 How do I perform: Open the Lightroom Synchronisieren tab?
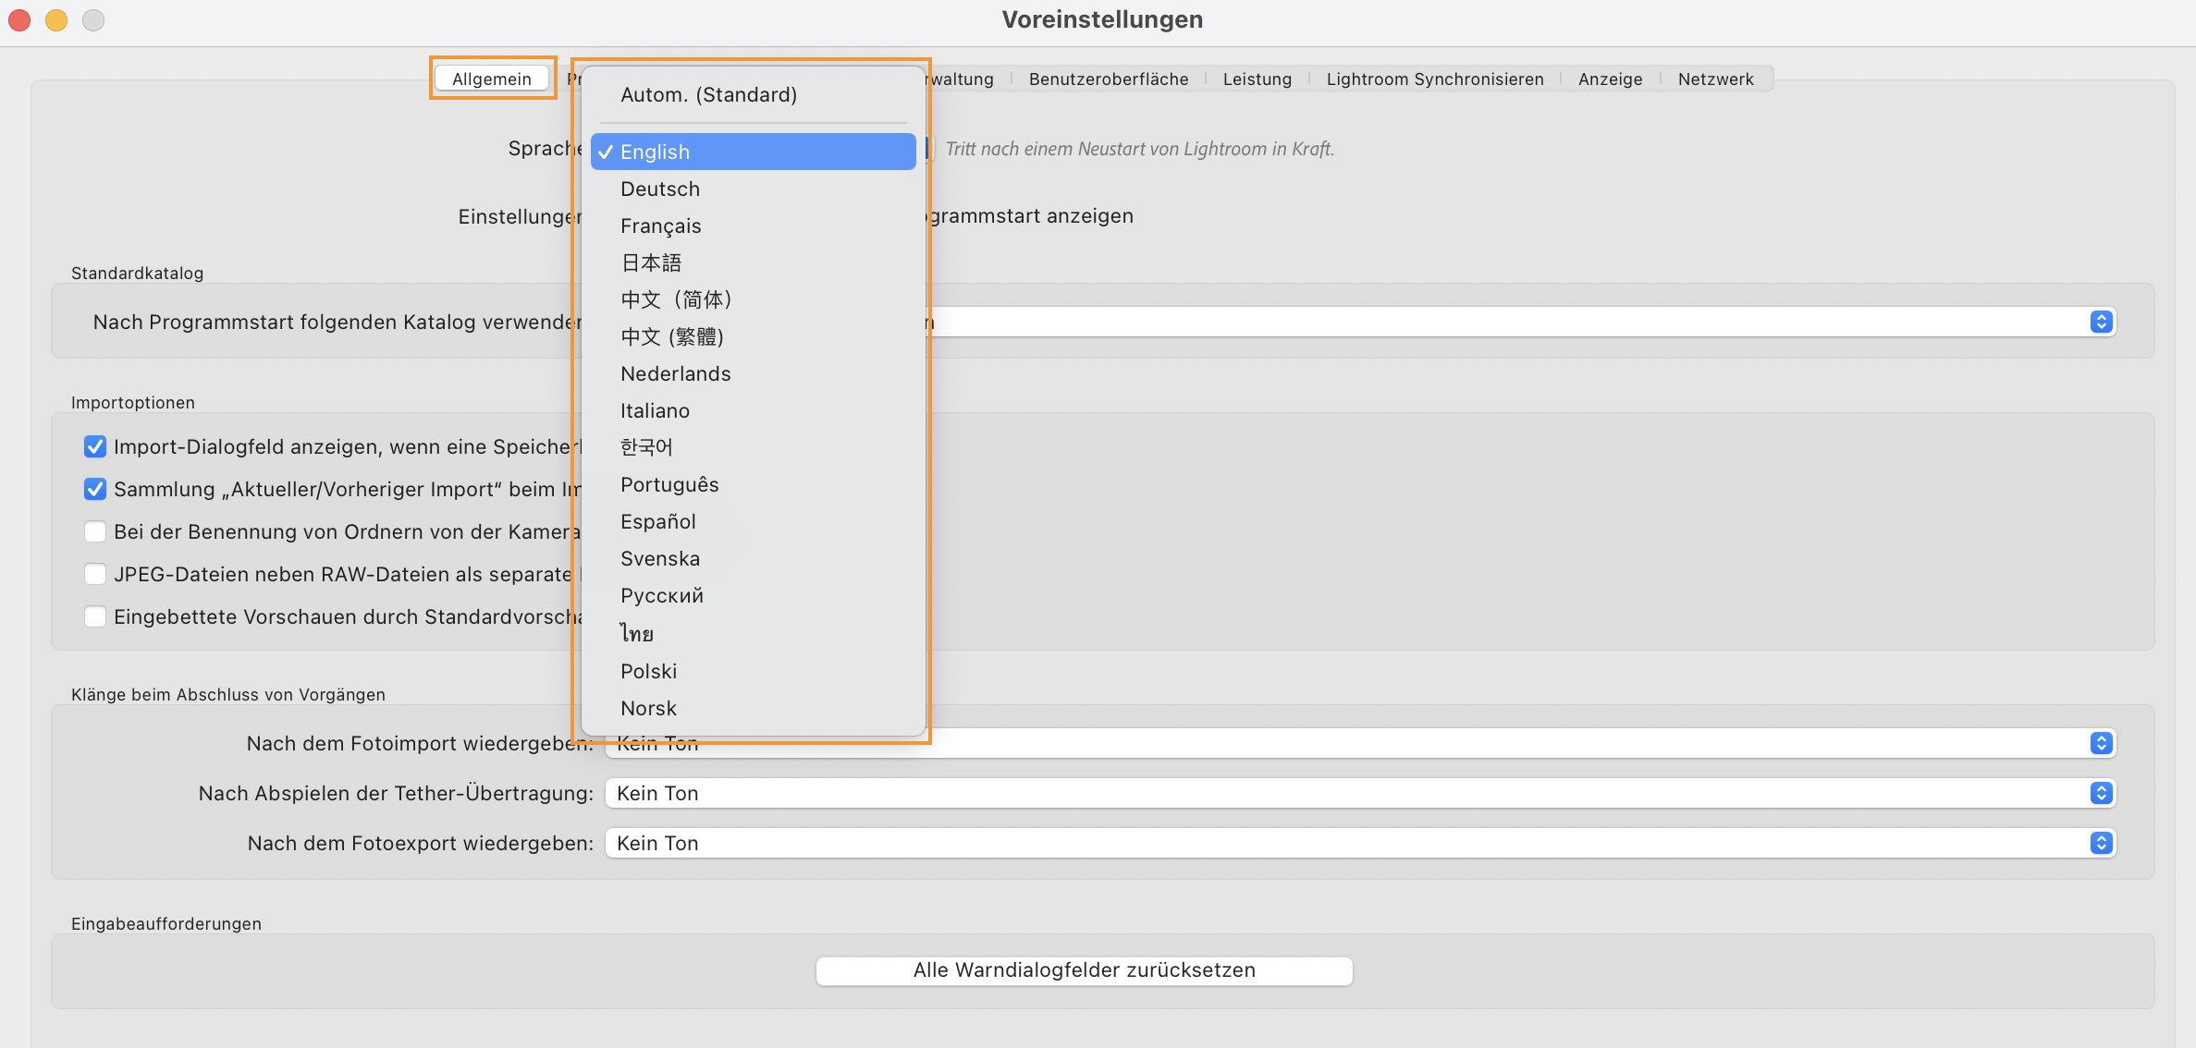1434,79
